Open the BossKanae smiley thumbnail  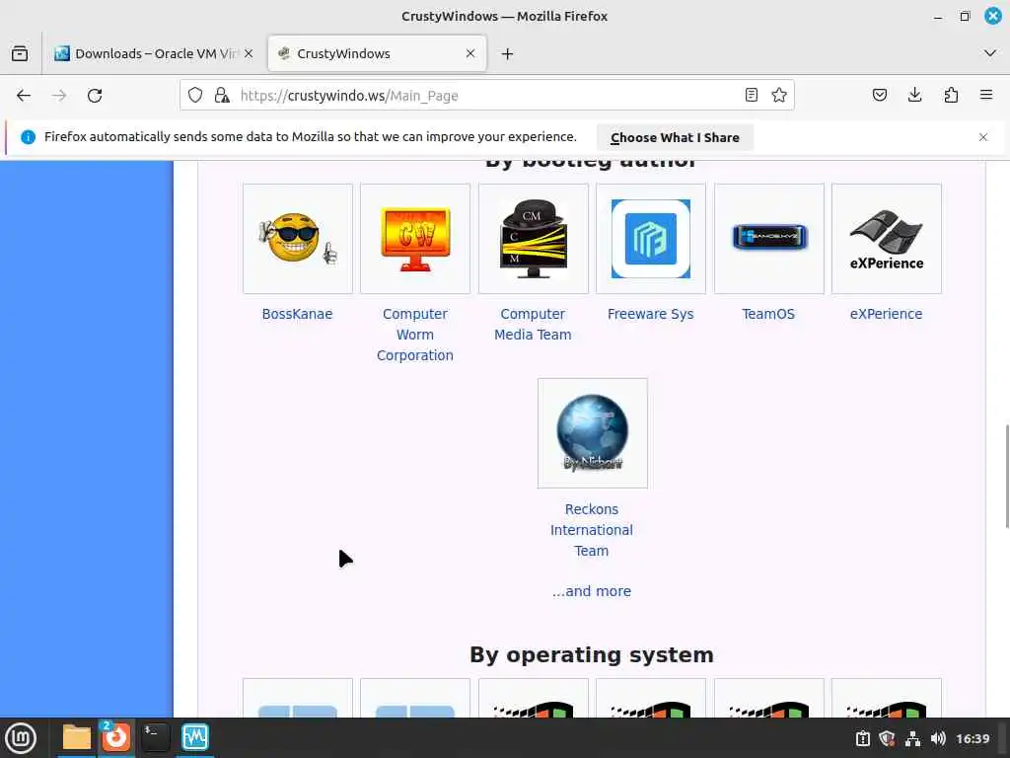(298, 239)
